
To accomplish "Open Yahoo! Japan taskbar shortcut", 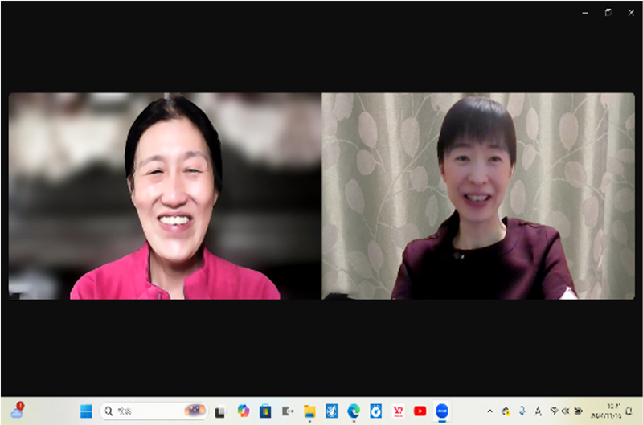I will click(398, 411).
